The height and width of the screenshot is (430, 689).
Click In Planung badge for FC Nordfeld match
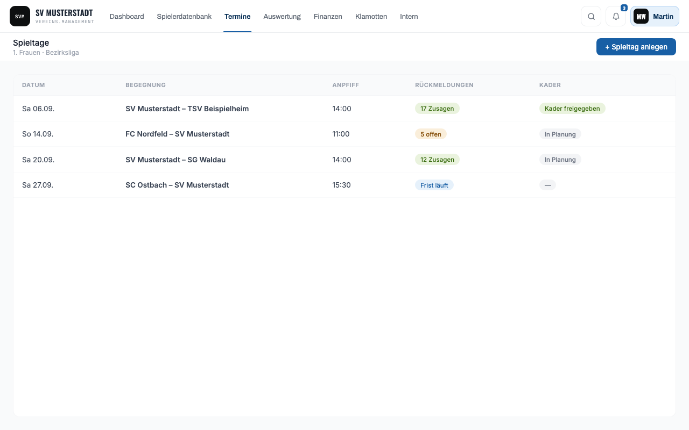[560, 134]
